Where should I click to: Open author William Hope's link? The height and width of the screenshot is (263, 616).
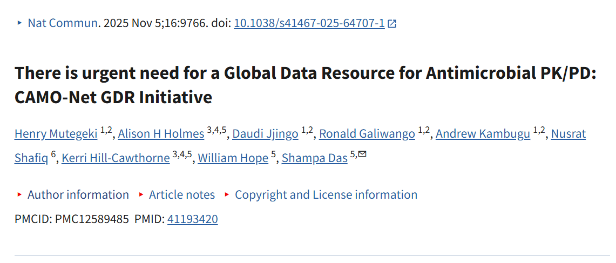(x=233, y=158)
